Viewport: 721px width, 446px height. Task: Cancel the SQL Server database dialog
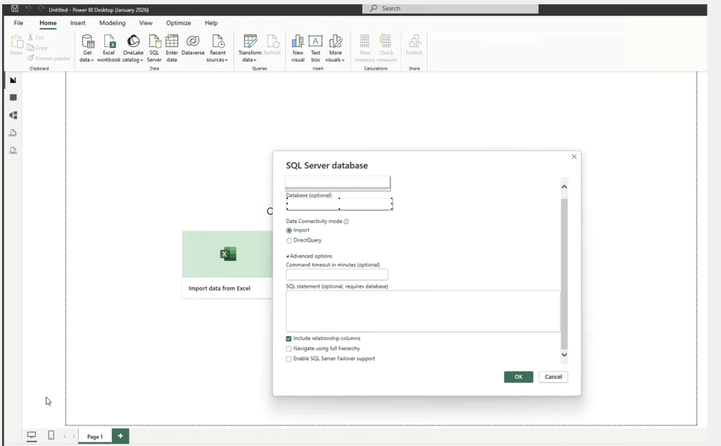[x=553, y=377]
